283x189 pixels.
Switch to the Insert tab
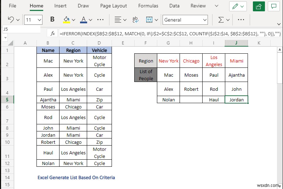tap(60, 6)
